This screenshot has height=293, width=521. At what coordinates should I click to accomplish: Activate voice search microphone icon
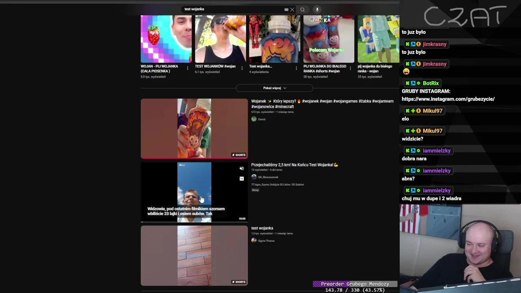point(317,9)
